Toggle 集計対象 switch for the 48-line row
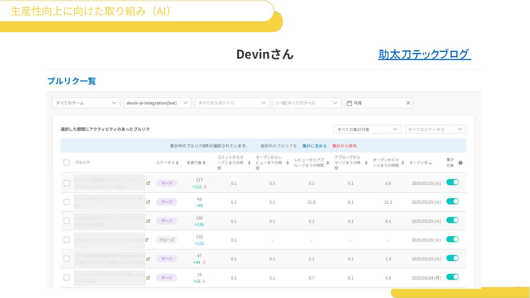This screenshot has width=530, height=298. (x=453, y=201)
